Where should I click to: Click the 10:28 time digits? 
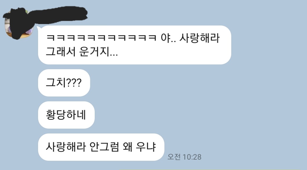click(x=192, y=157)
